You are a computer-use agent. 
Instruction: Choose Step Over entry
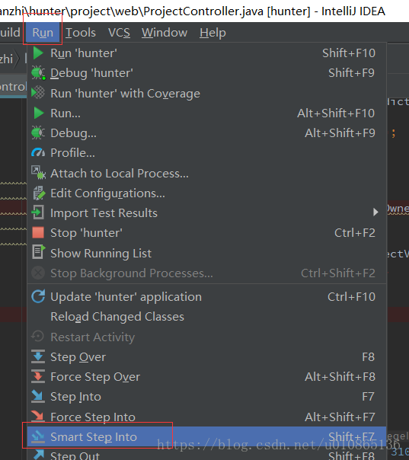click(206, 357)
